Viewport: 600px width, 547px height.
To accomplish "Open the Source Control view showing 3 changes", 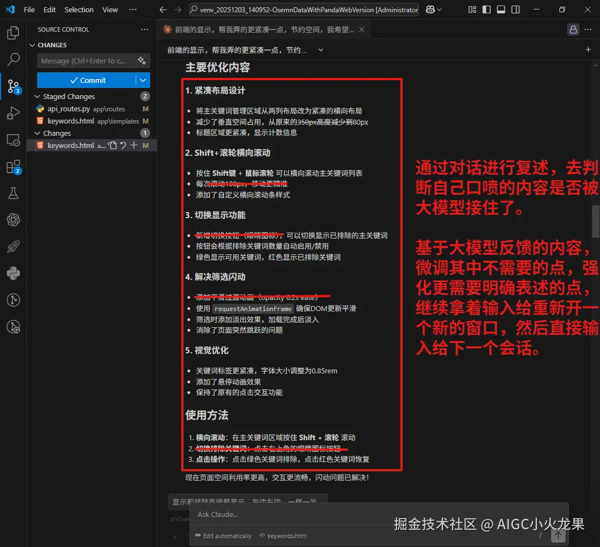I will tap(13, 87).
